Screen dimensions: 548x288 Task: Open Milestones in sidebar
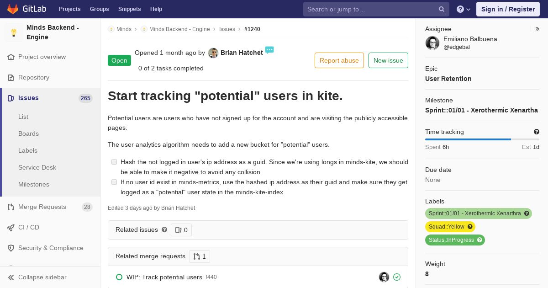pyautogui.click(x=34, y=185)
